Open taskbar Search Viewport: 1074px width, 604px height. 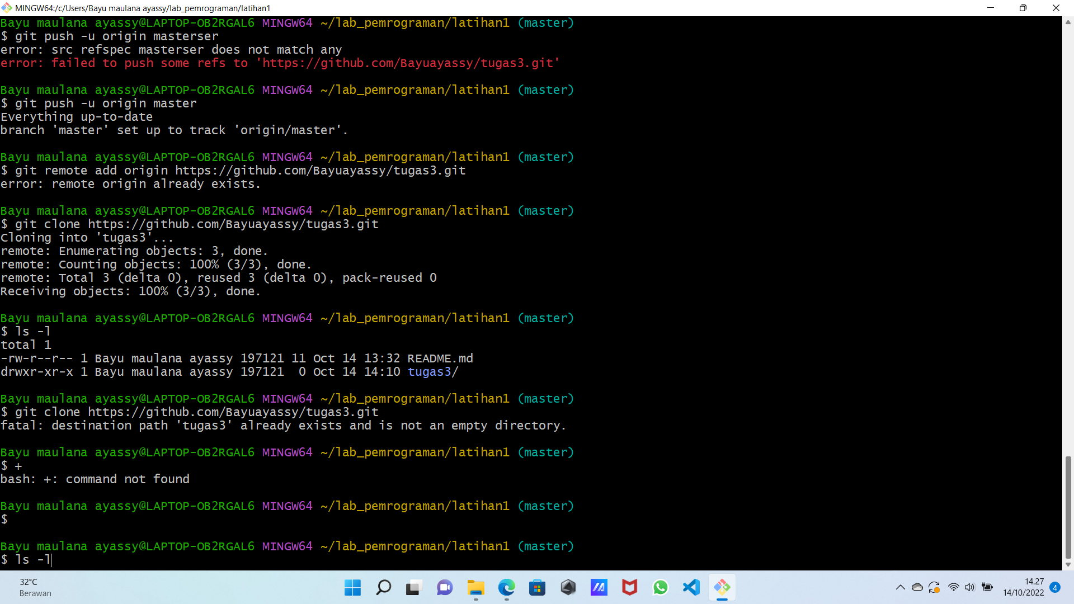[x=384, y=587]
